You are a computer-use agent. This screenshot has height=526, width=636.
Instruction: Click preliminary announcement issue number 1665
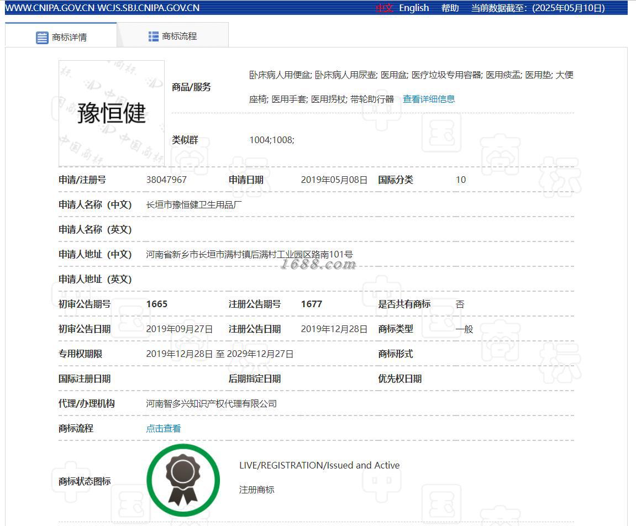tap(156, 304)
